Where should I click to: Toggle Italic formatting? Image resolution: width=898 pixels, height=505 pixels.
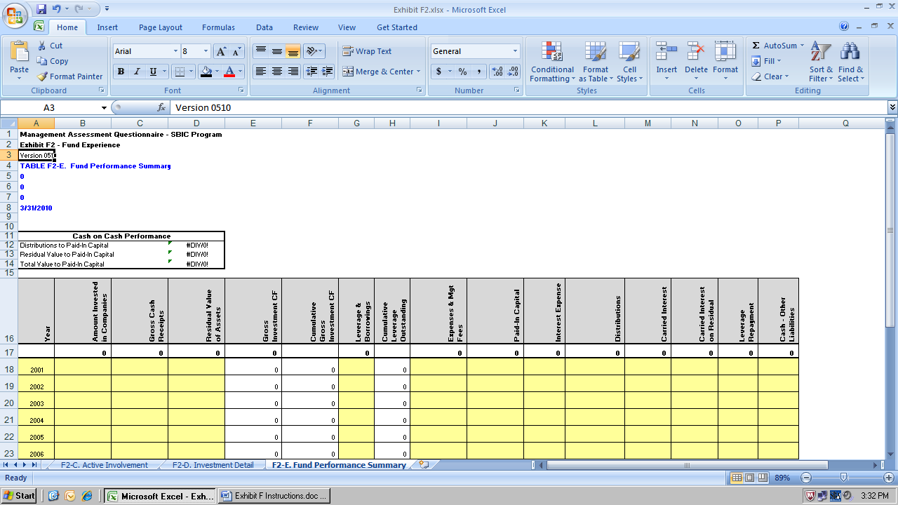click(137, 72)
